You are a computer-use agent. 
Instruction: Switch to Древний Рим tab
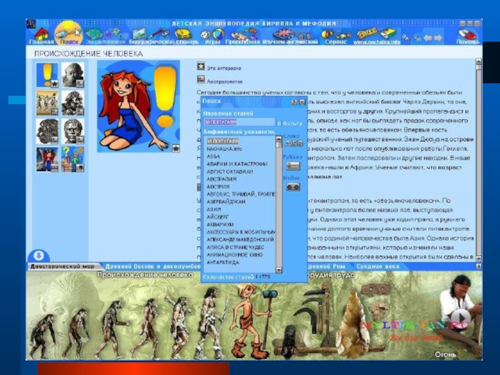[326, 266]
